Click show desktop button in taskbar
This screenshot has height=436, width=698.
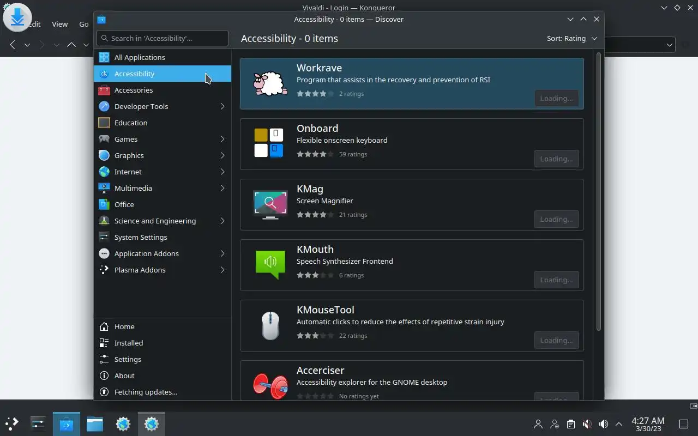click(x=683, y=424)
